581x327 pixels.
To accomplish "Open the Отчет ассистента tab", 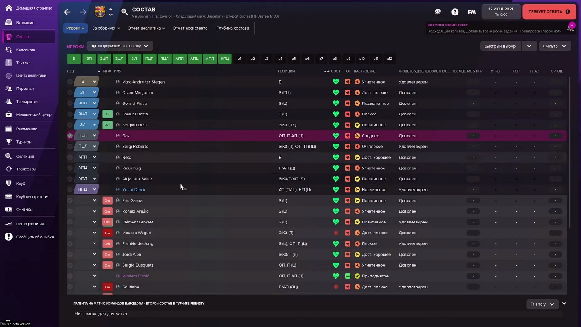I will (190, 28).
